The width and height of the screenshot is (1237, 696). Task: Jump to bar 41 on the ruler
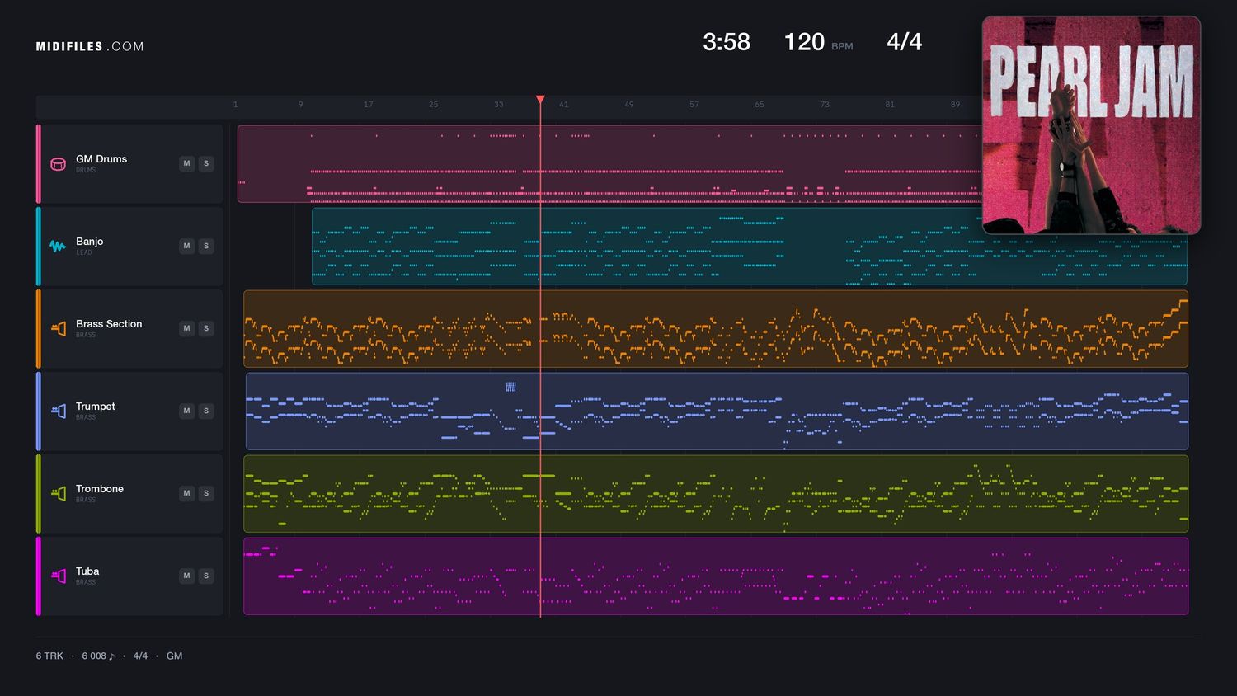(564, 105)
